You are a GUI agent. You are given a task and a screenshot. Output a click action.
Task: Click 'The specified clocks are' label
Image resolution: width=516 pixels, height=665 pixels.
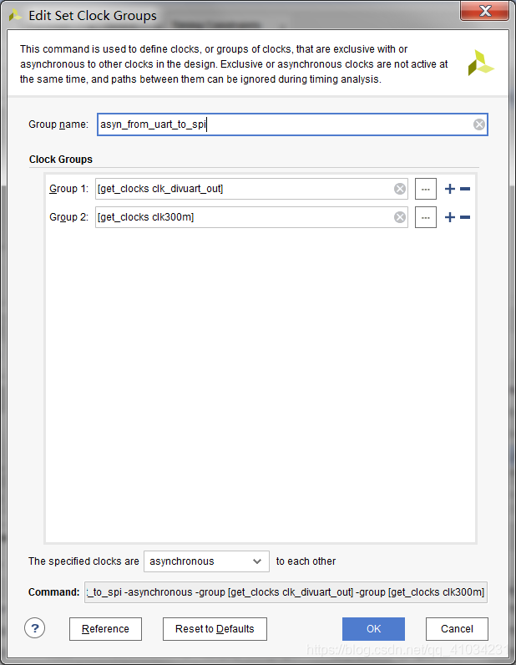pyautogui.click(x=83, y=561)
